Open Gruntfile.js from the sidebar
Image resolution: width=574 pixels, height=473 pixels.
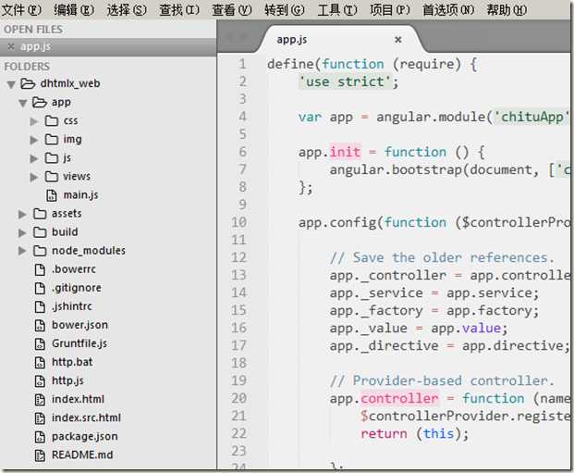(79, 343)
